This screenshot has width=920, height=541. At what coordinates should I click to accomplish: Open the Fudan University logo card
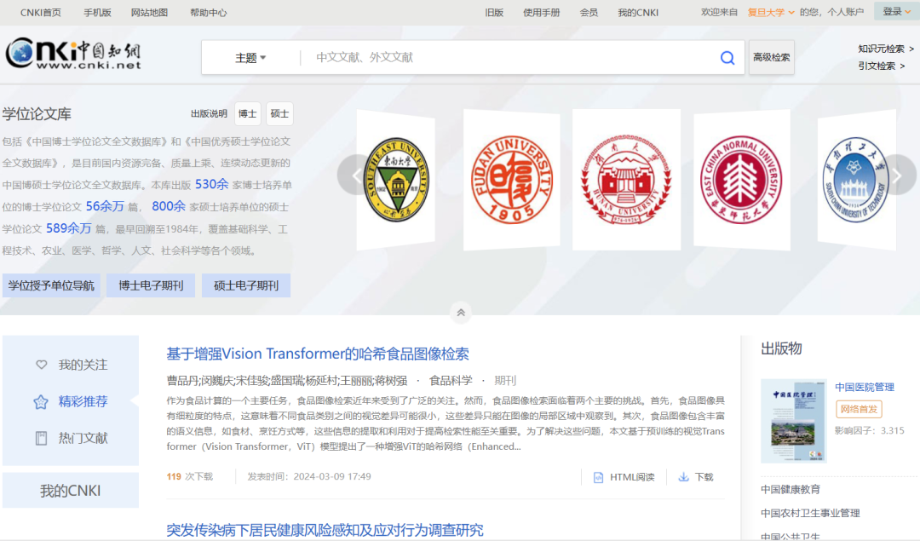click(512, 180)
